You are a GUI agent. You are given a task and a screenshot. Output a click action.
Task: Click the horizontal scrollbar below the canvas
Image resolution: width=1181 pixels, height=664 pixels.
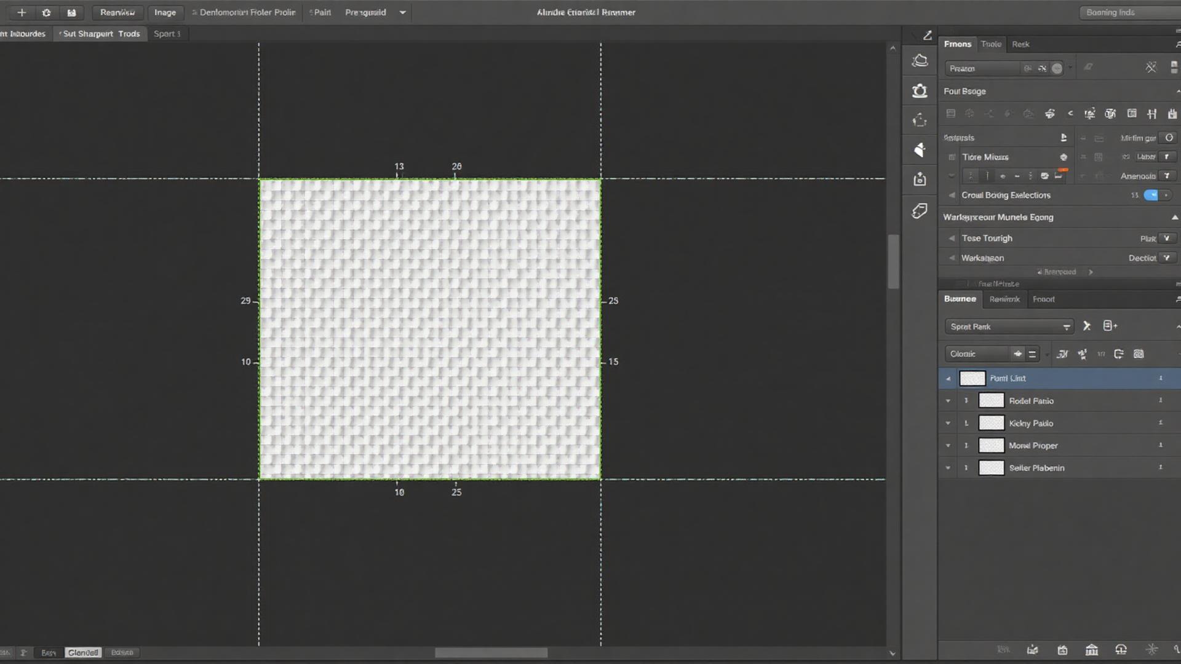point(490,652)
